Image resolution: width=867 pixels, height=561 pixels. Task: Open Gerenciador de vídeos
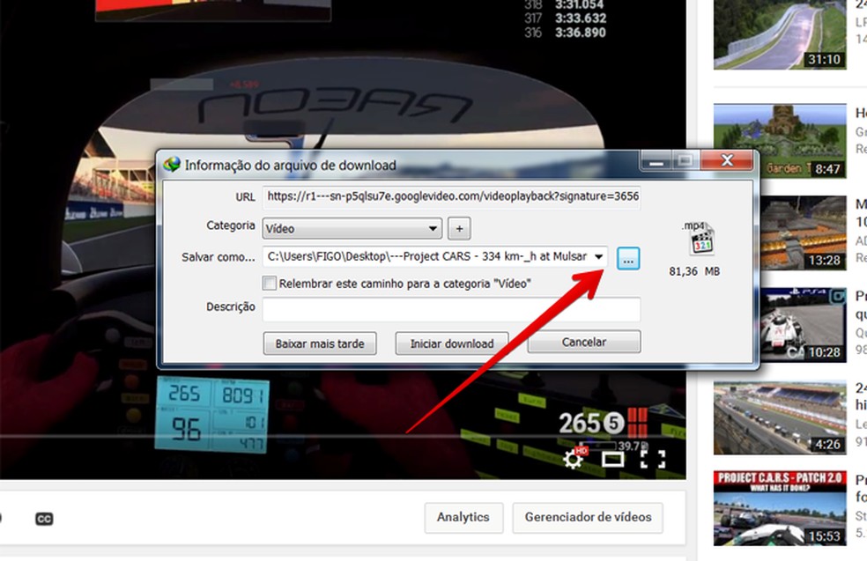point(588,517)
